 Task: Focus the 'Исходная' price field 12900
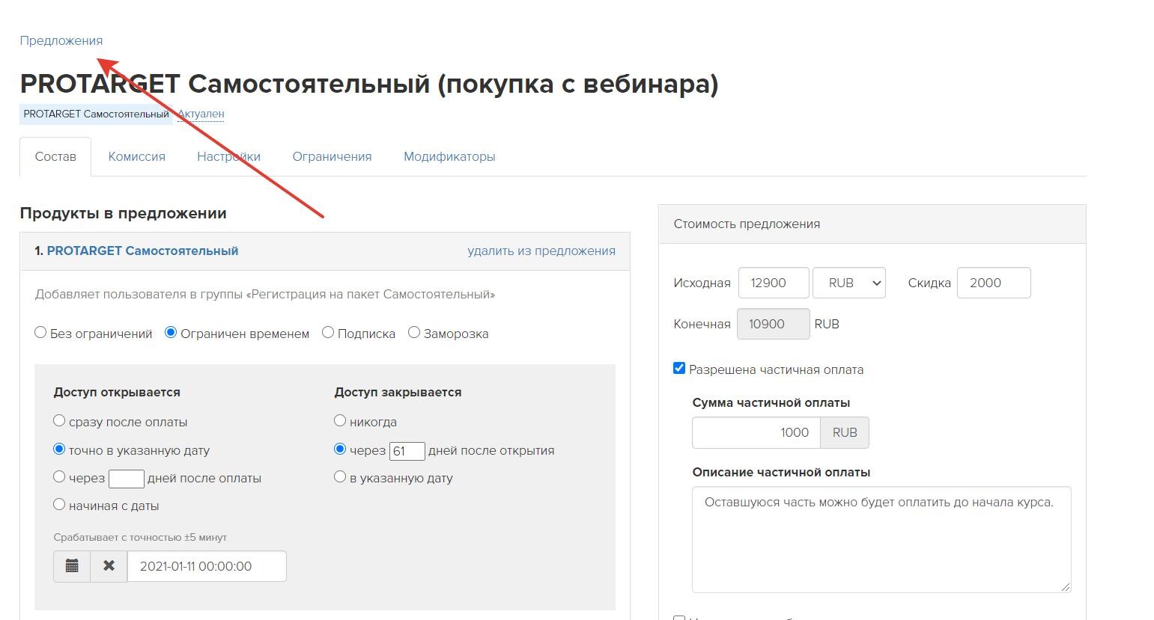pyautogui.click(x=774, y=283)
